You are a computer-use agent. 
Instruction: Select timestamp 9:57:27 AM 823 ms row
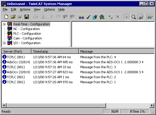(53, 72)
